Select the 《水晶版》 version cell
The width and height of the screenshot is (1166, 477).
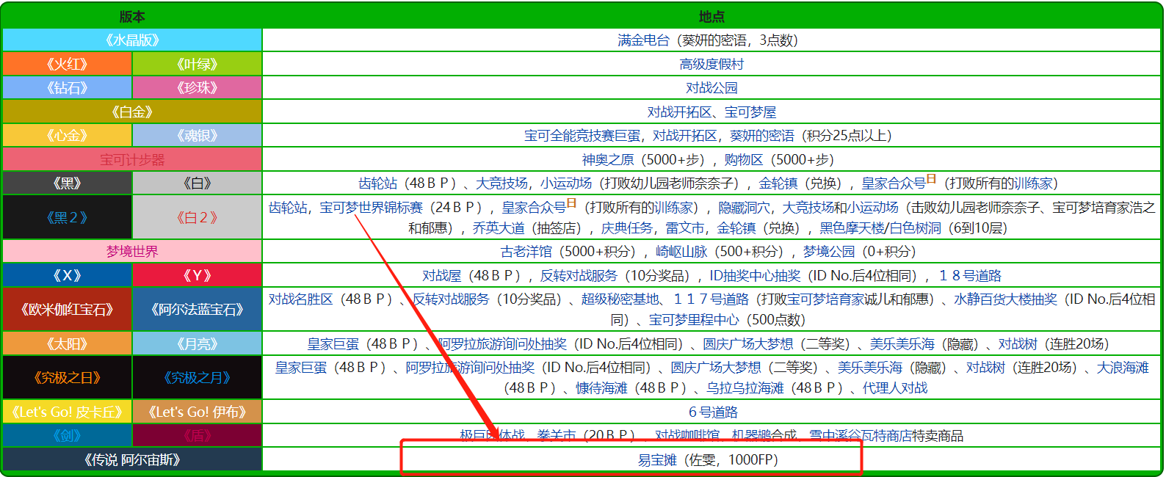point(132,40)
